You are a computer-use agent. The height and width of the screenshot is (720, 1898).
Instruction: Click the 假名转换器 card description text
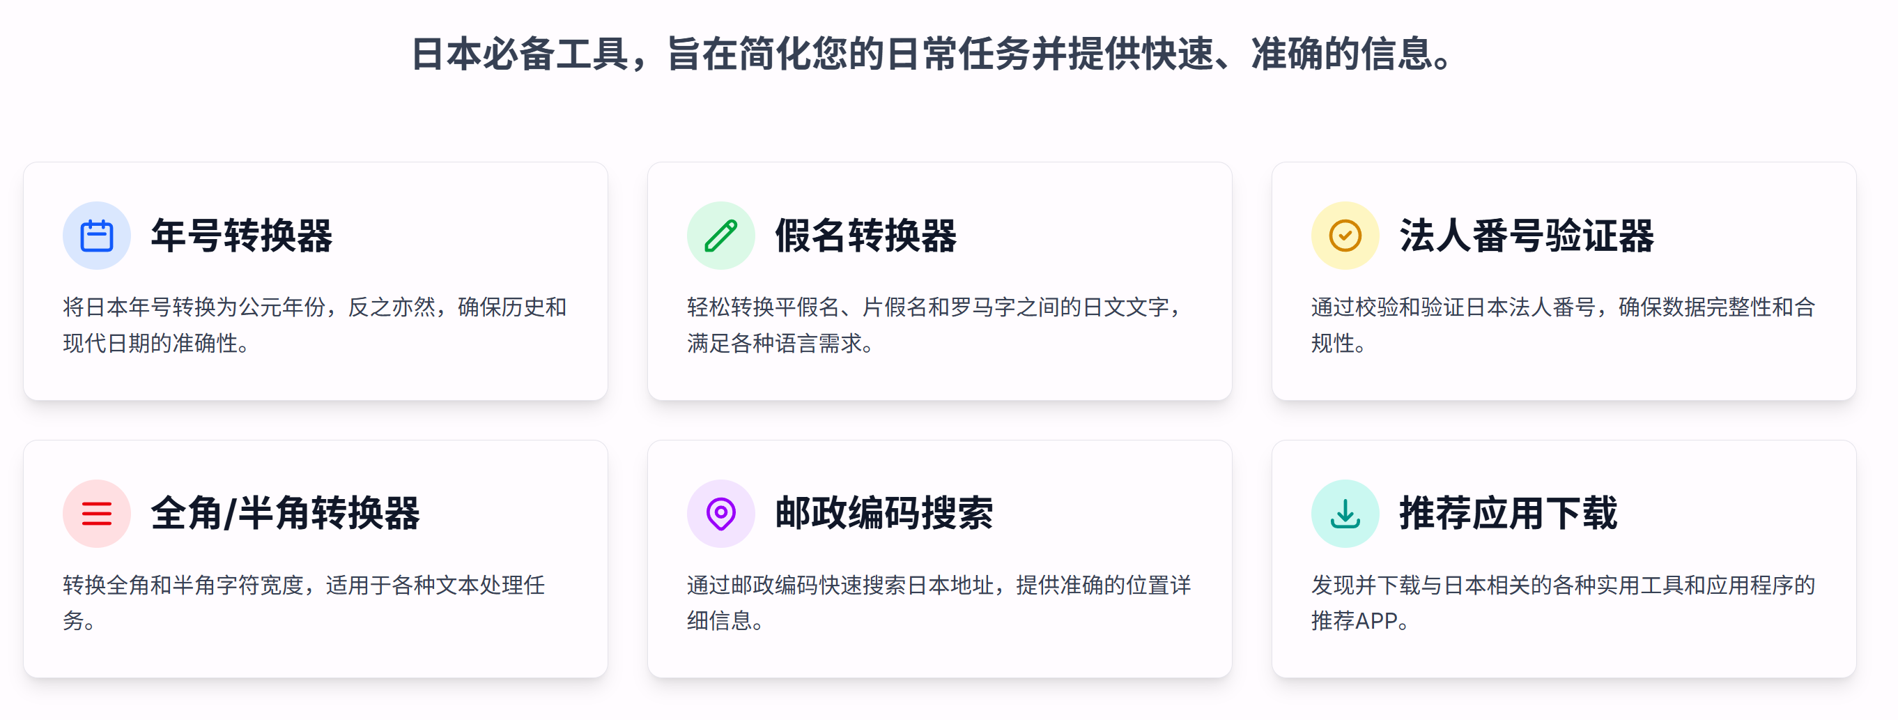pos(936,325)
